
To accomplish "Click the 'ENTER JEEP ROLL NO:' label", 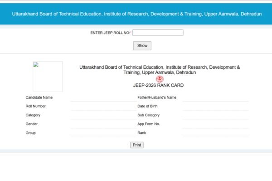I will (x=110, y=33).
